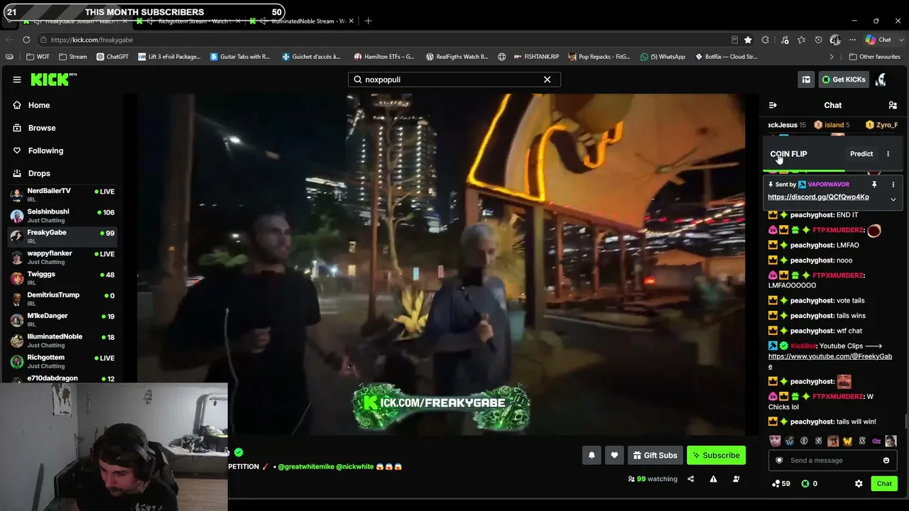Unpin the pinned VAPORWAVOR message

[x=874, y=185]
